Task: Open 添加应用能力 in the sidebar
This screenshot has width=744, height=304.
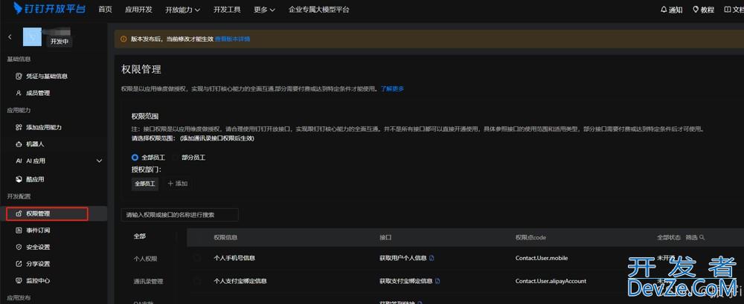Action: (x=39, y=127)
